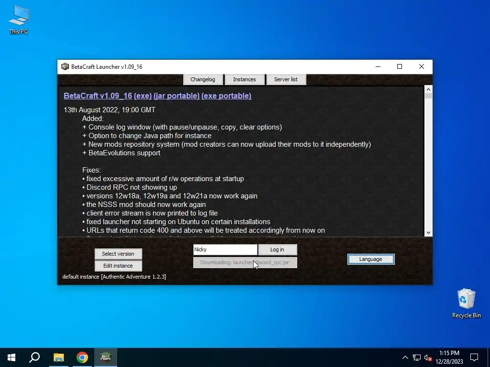Click the muted volume tray icon
Viewport: 490px width, 367px height.
(428, 357)
